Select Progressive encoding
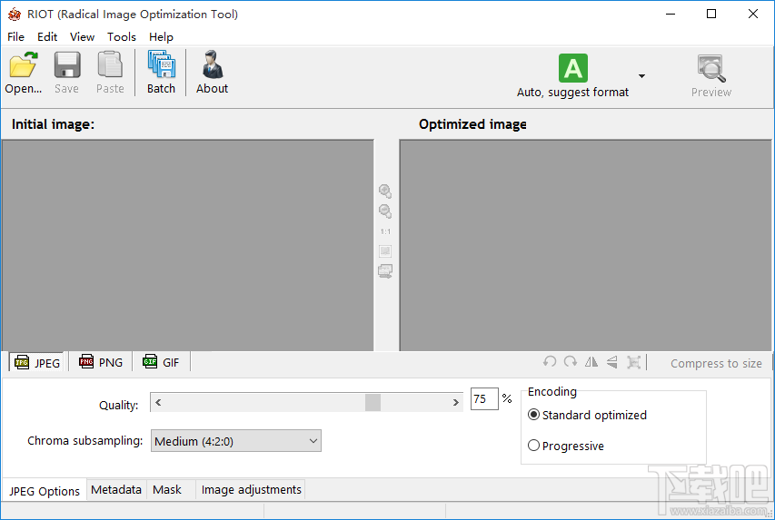Viewport: 775px width, 520px height. tap(566, 446)
